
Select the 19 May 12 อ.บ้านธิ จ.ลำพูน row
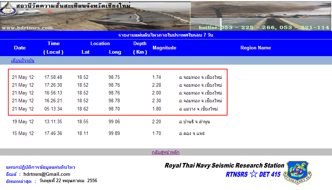(117, 122)
